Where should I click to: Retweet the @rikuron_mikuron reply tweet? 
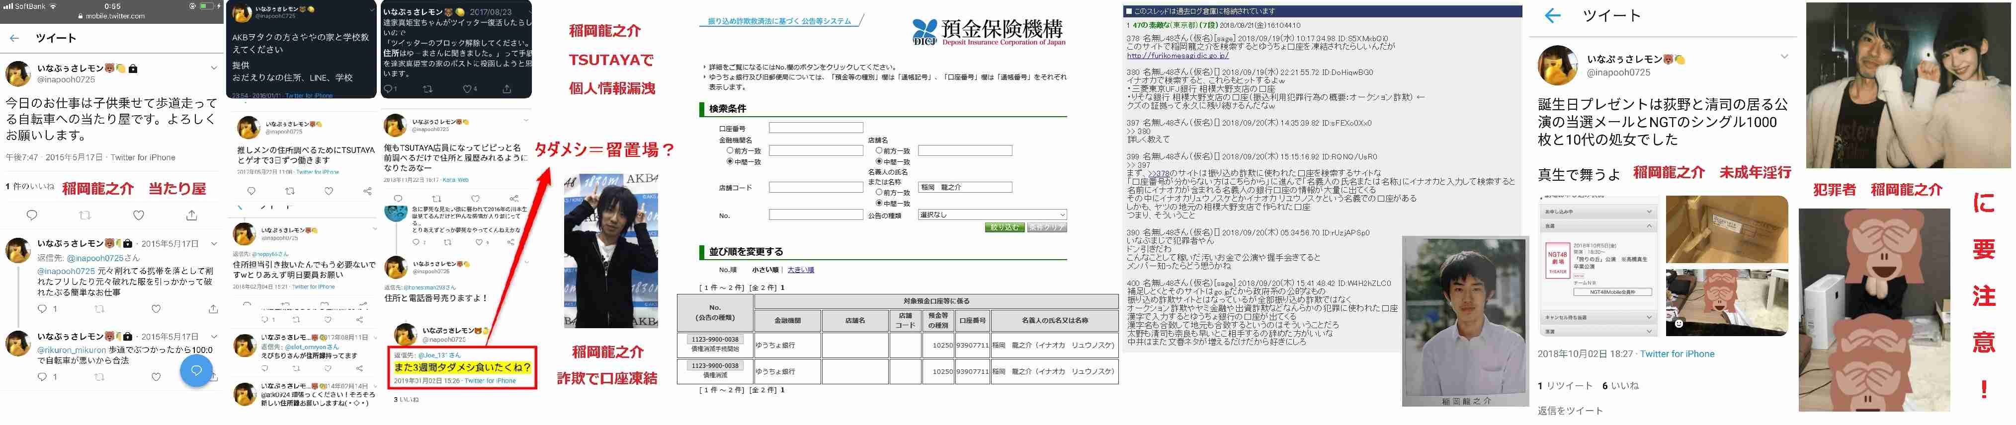(x=99, y=376)
